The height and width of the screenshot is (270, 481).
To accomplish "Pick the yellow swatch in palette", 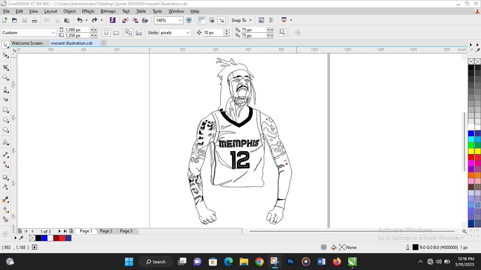I will [471, 151].
